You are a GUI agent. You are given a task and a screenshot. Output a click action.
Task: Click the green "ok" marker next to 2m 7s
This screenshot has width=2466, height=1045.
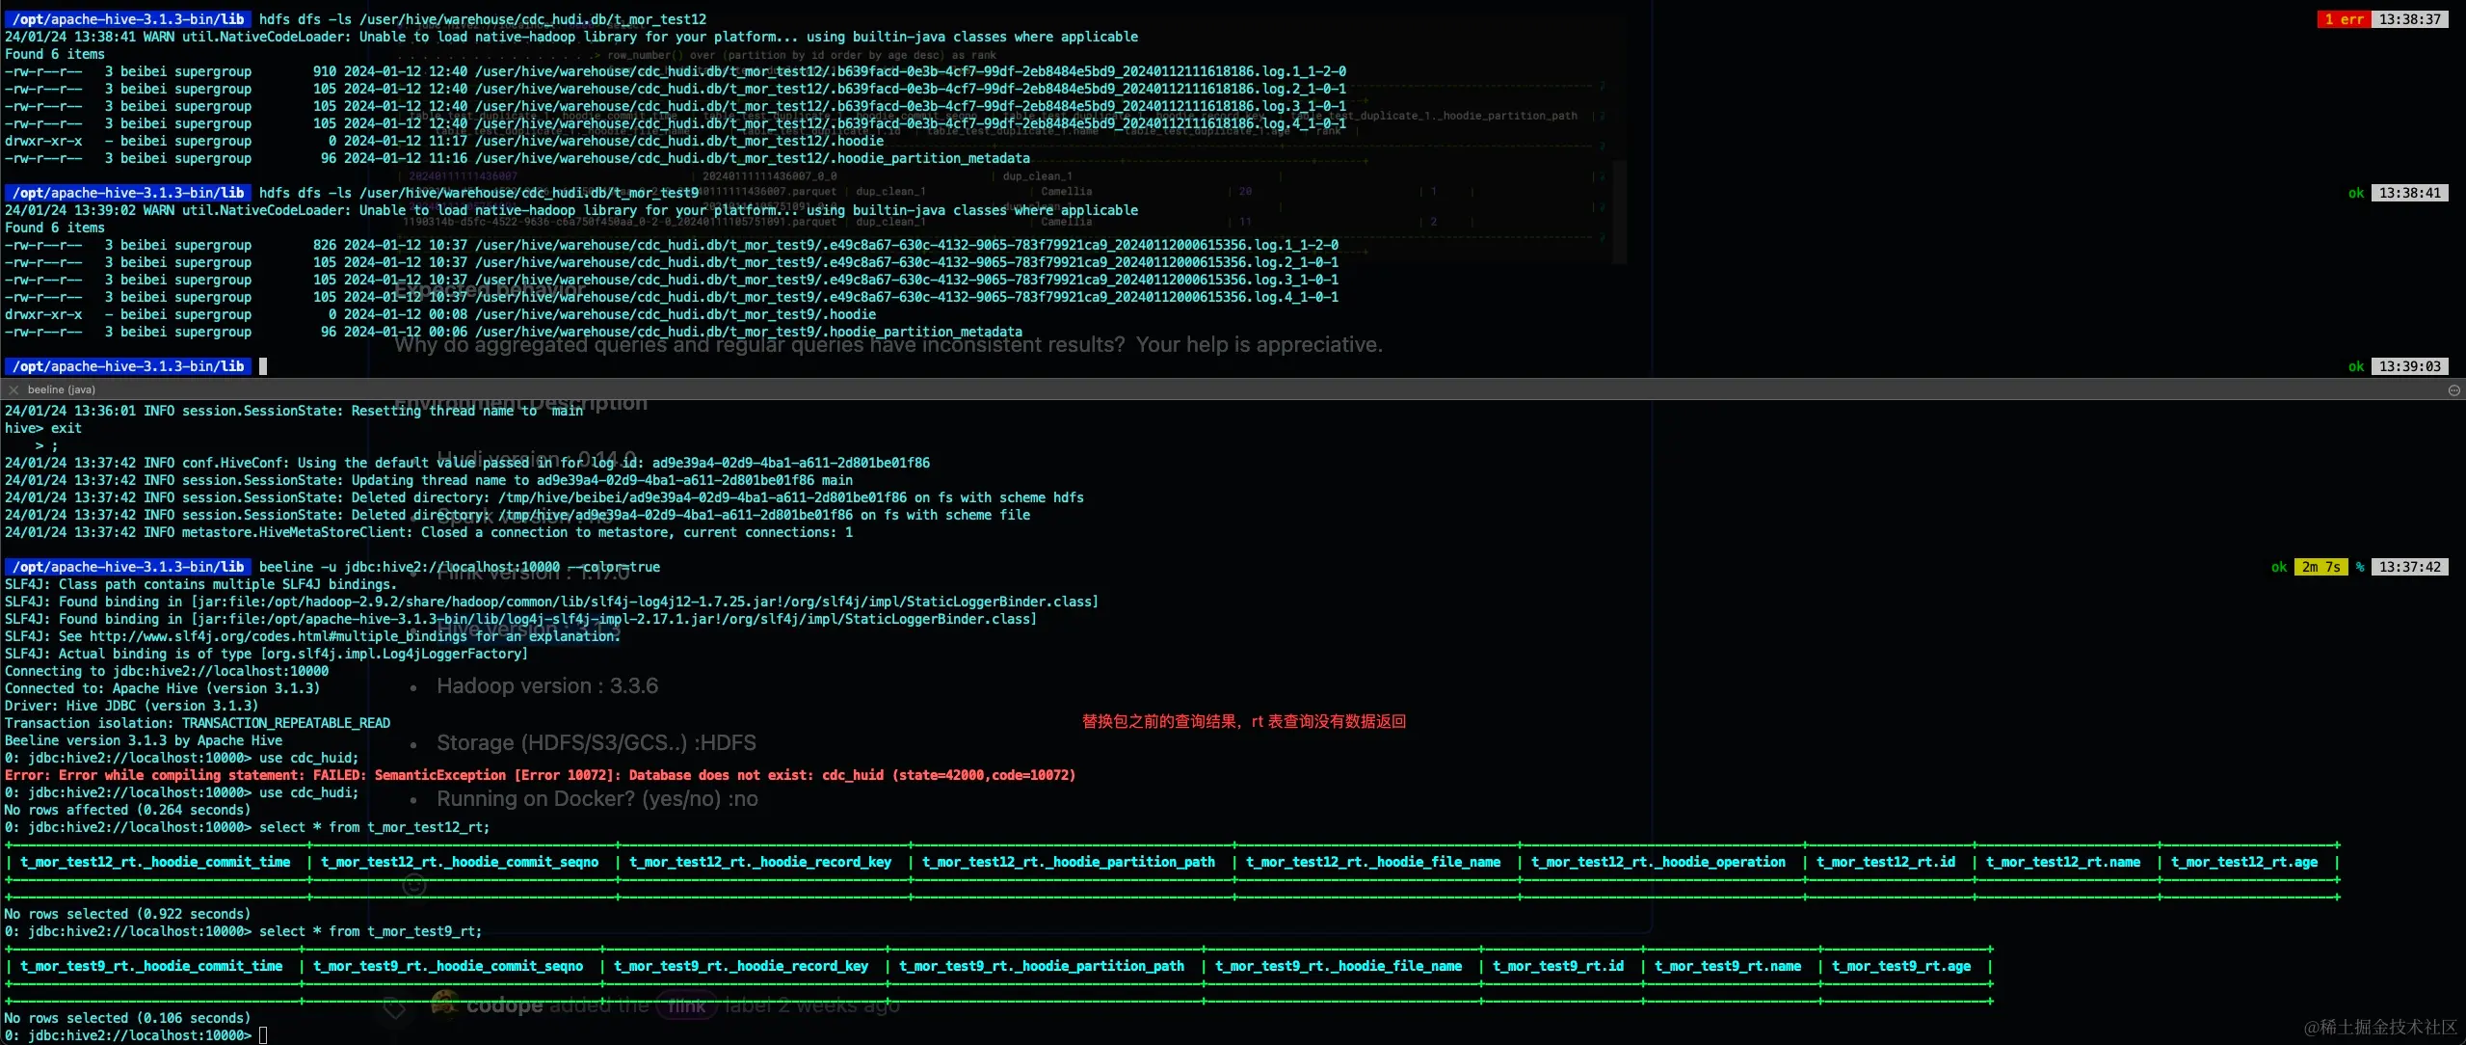click(2279, 567)
